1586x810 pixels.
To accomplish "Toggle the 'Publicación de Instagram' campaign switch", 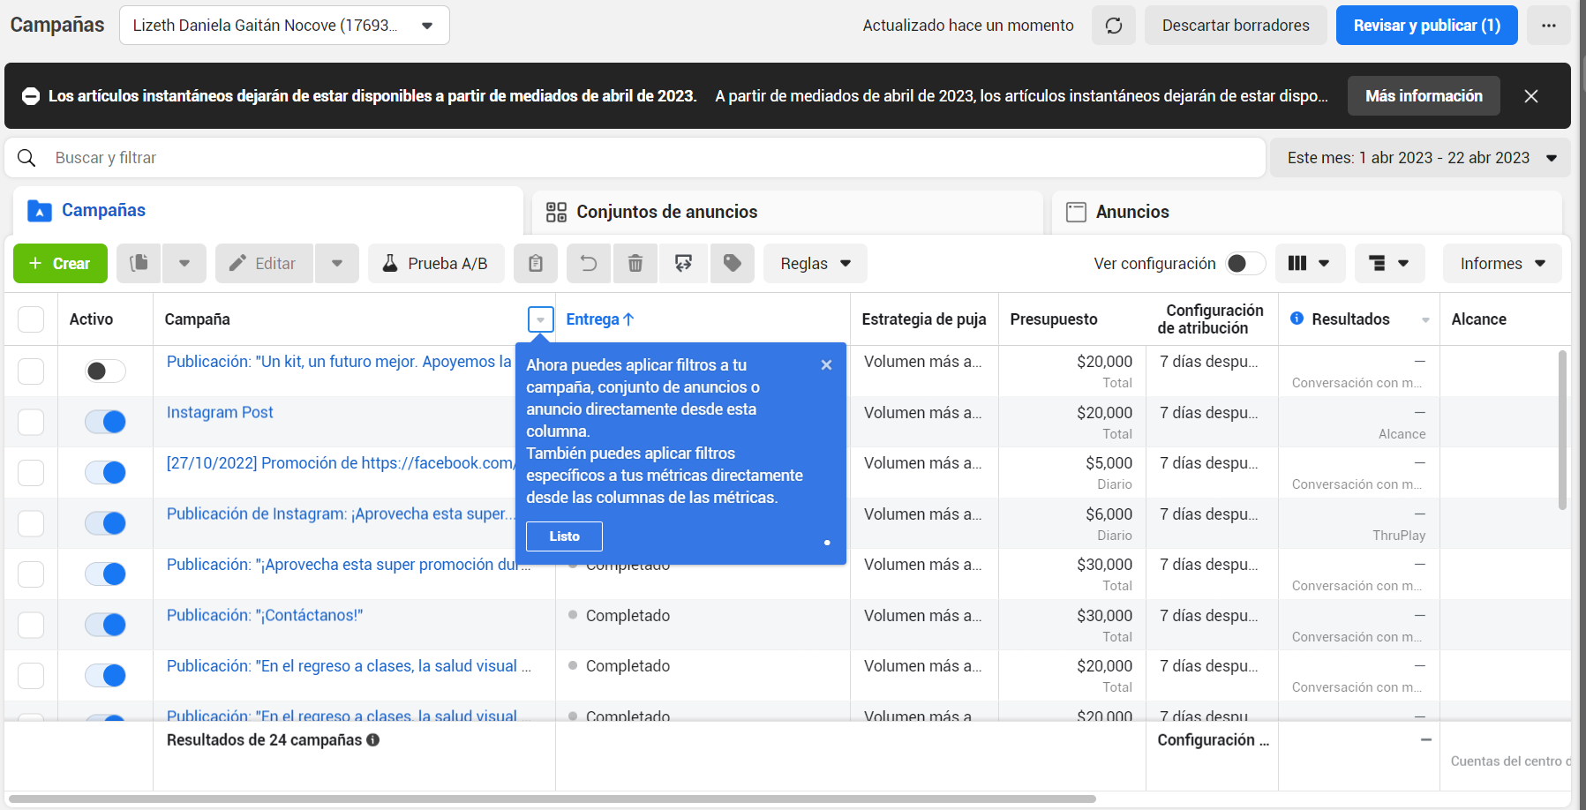I will (105, 523).
